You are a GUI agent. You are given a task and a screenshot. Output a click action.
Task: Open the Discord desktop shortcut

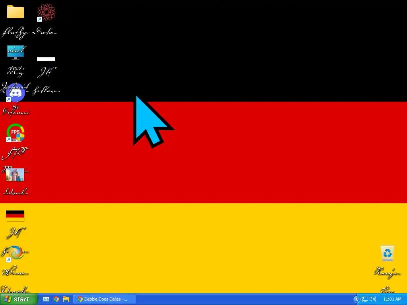[16, 93]
